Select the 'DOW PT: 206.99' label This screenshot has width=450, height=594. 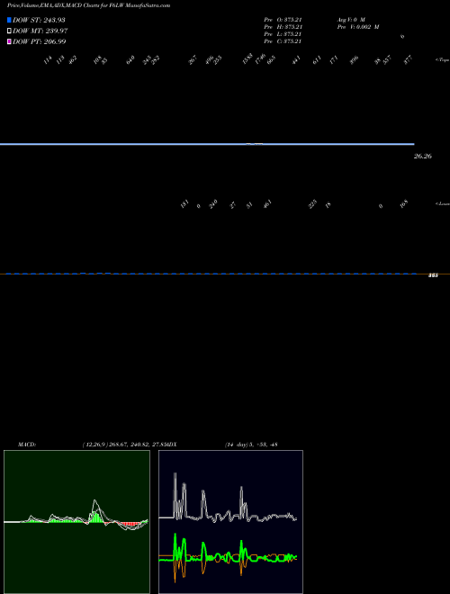[x=40, y=41]
